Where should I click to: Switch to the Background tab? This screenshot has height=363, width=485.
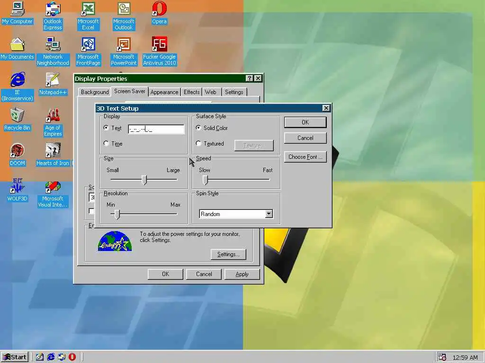click(95, 92)
